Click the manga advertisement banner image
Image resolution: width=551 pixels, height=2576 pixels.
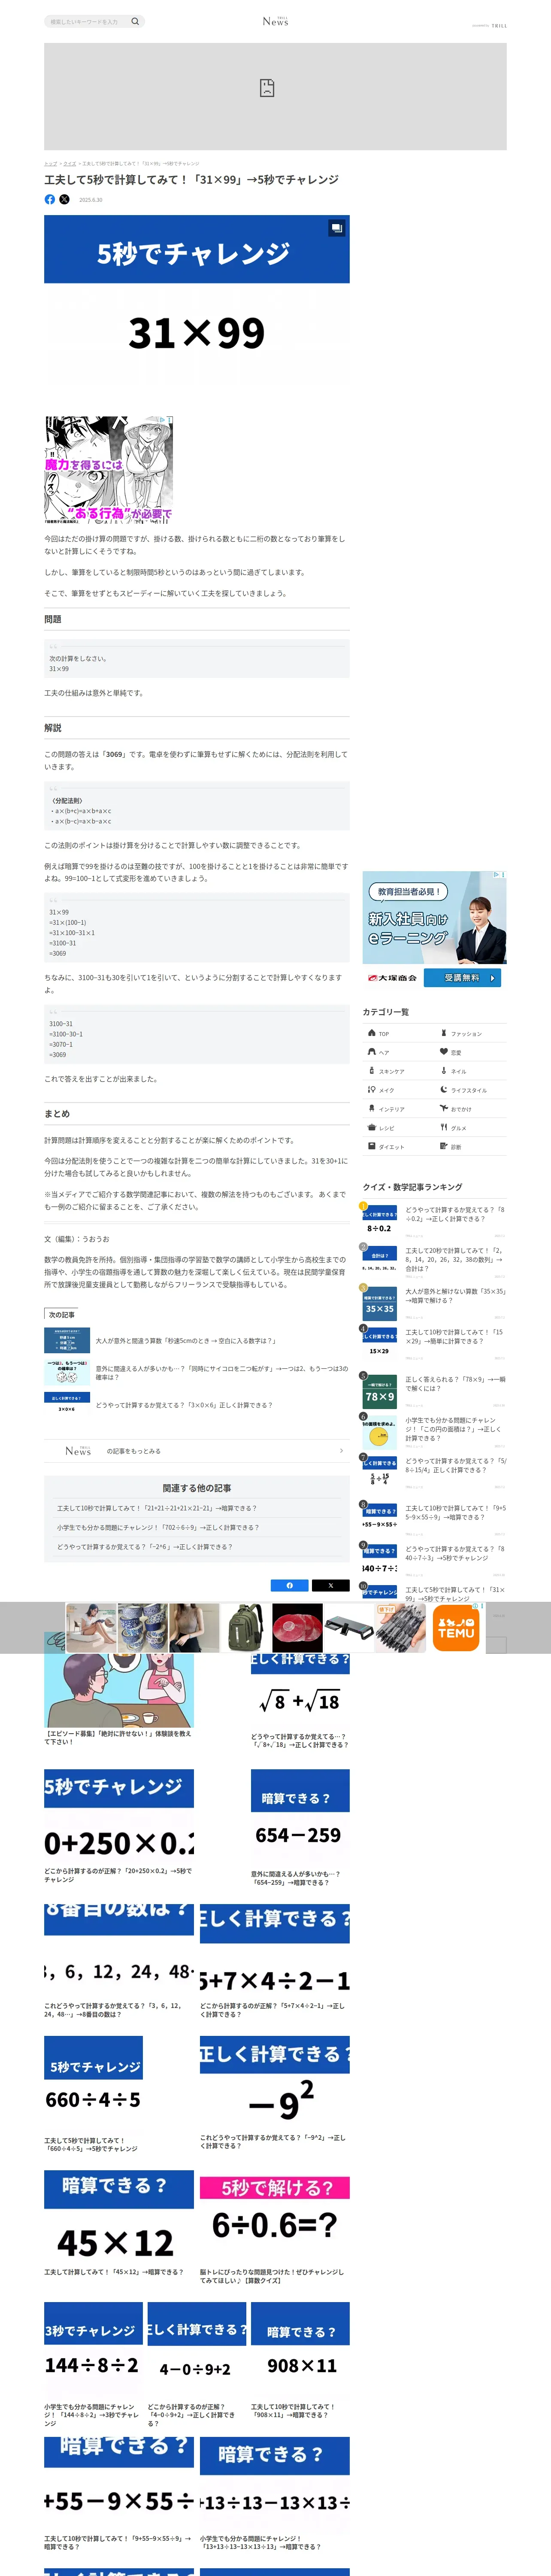click(x=108, y=470)
